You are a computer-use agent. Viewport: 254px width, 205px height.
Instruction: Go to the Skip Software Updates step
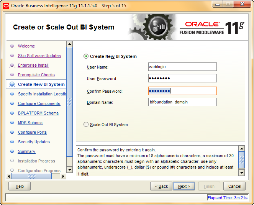click(39, 56)
